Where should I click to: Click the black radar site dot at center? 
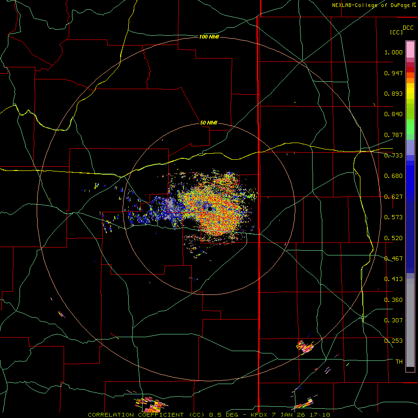[x=210, y=209]
